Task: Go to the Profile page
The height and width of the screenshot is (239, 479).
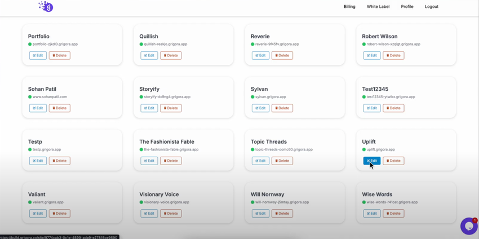Action: [407, 7]
